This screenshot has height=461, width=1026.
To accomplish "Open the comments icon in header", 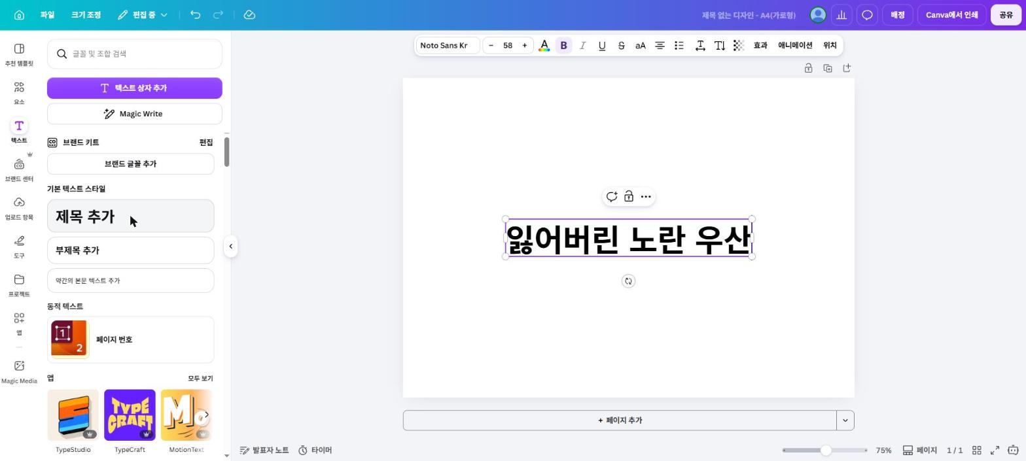I will coord(867,14).
